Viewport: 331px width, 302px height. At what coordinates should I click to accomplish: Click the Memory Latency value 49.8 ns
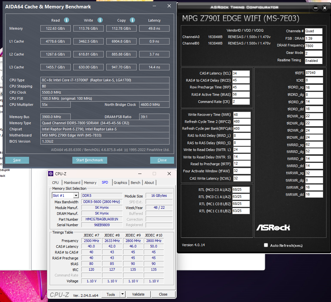154,28
